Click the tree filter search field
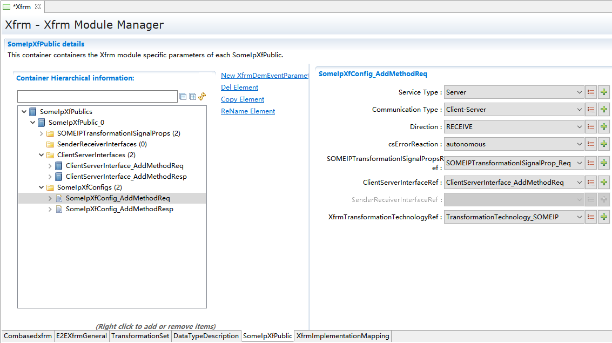The height and width of the screenshot is (343, 612). (x=97, y=97)
